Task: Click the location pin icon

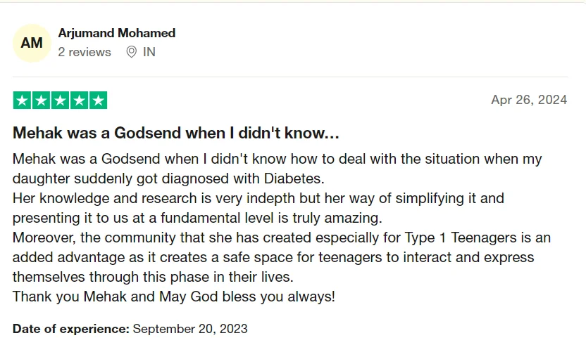Action: tap(131, 52)
